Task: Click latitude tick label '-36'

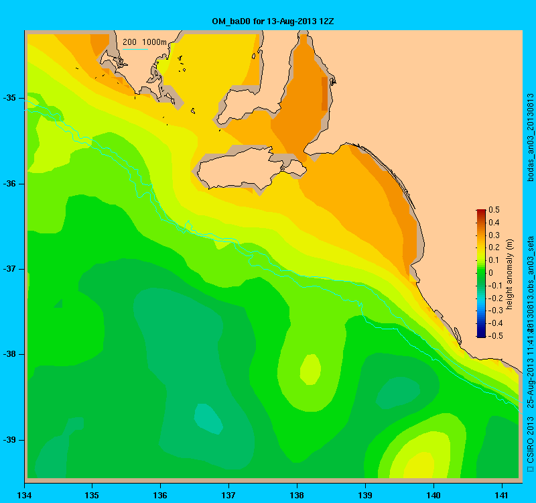Action: point(9,184)
